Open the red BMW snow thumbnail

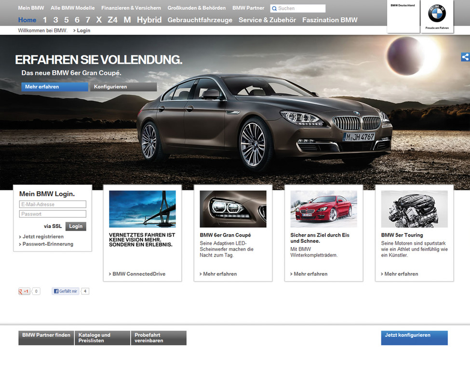click(324, 209)
